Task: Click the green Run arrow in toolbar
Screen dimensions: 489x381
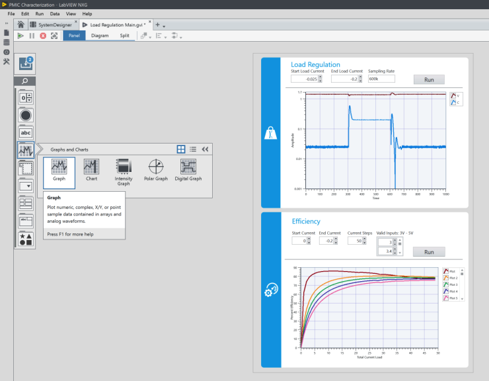Action: coord(20,36)
